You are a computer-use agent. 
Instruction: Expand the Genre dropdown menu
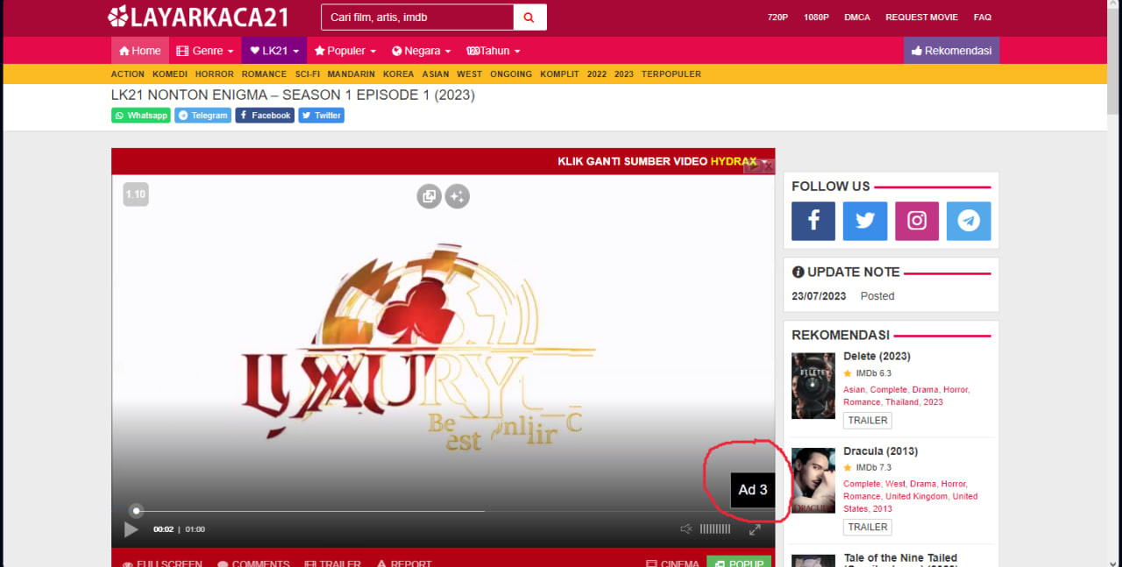(x=205, y=51)
